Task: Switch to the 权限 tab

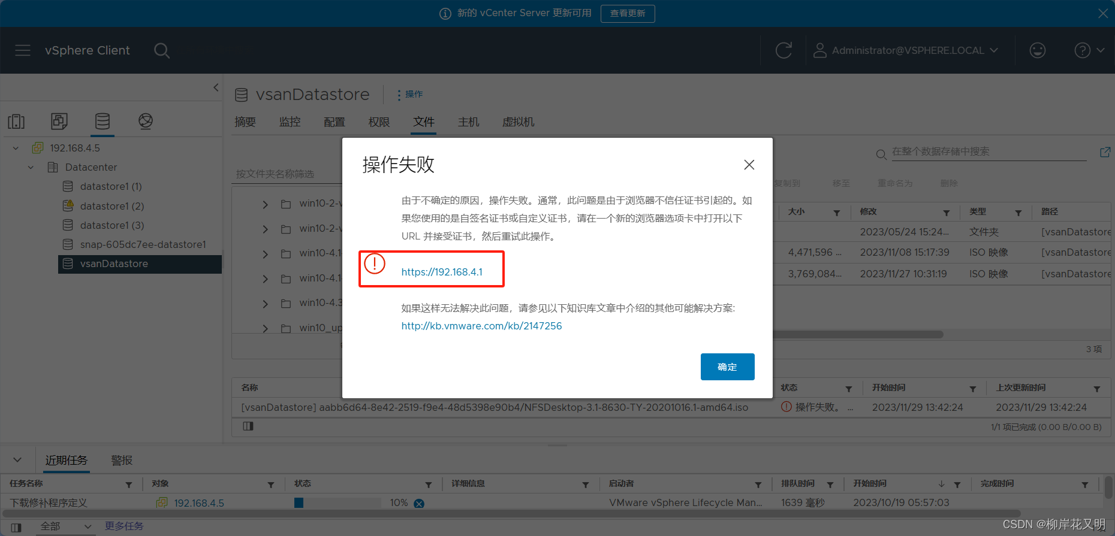Action: (379, 122)
